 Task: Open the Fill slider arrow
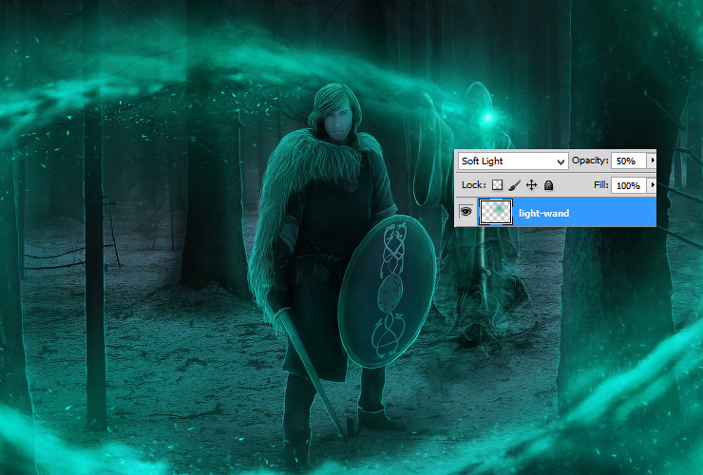tap(653, 185)
